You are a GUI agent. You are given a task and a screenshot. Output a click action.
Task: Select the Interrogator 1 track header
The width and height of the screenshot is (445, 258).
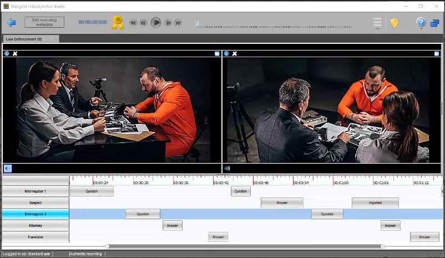click(36, 191)
